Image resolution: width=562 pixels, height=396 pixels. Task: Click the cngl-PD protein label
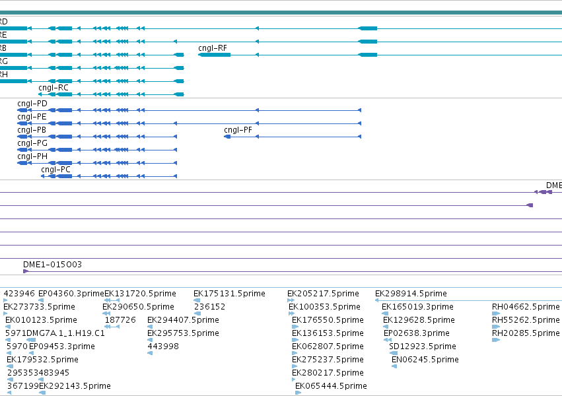[32, 104]
